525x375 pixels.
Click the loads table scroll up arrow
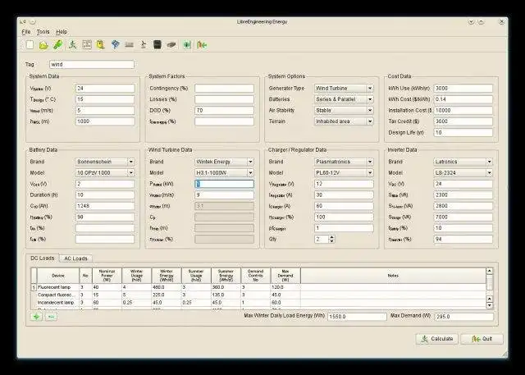(x=489, y=271)
